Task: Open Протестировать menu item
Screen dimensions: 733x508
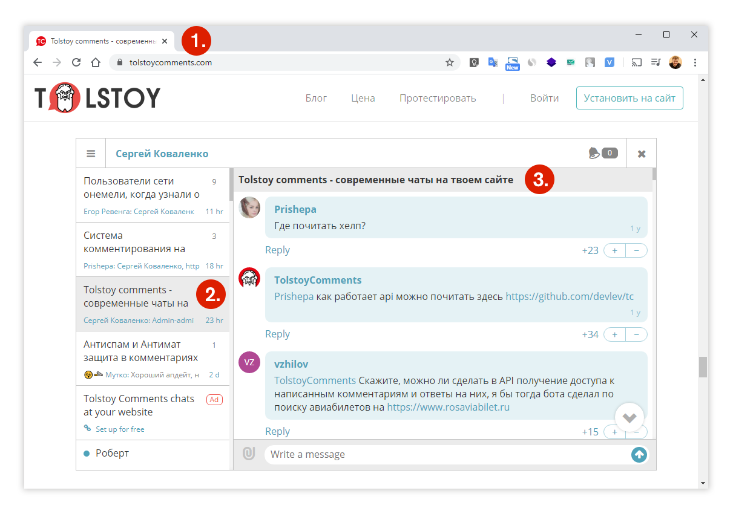Action: click(x=438, y=98)
